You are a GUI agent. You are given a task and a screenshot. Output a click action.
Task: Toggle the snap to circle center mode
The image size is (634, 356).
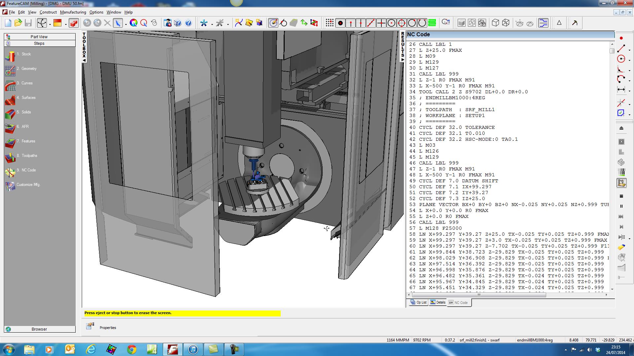[x=391, y=23]
